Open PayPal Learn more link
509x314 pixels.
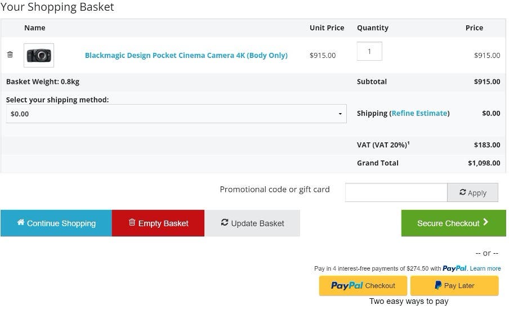485,268
